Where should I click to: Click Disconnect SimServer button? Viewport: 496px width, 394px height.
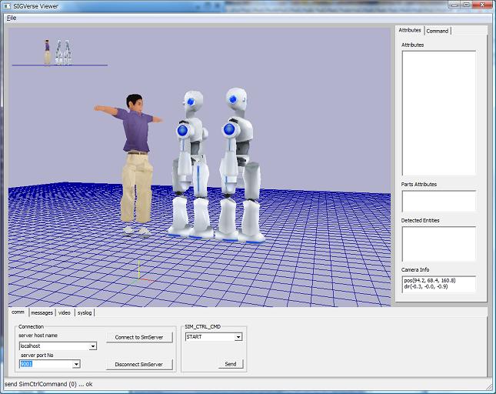pyautogui.click(x=139, y=364)
